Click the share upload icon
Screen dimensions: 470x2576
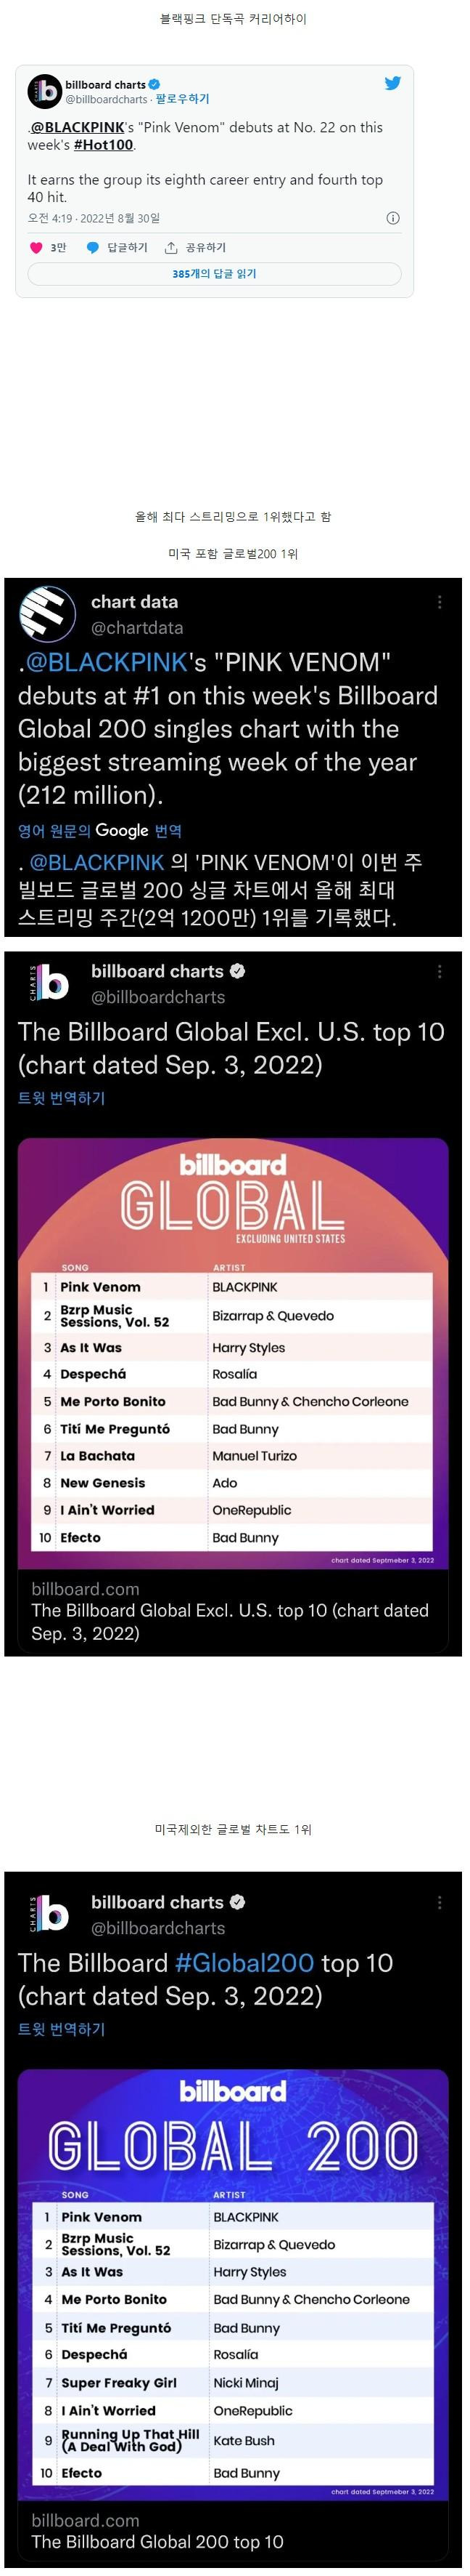[x=170, y=247]
